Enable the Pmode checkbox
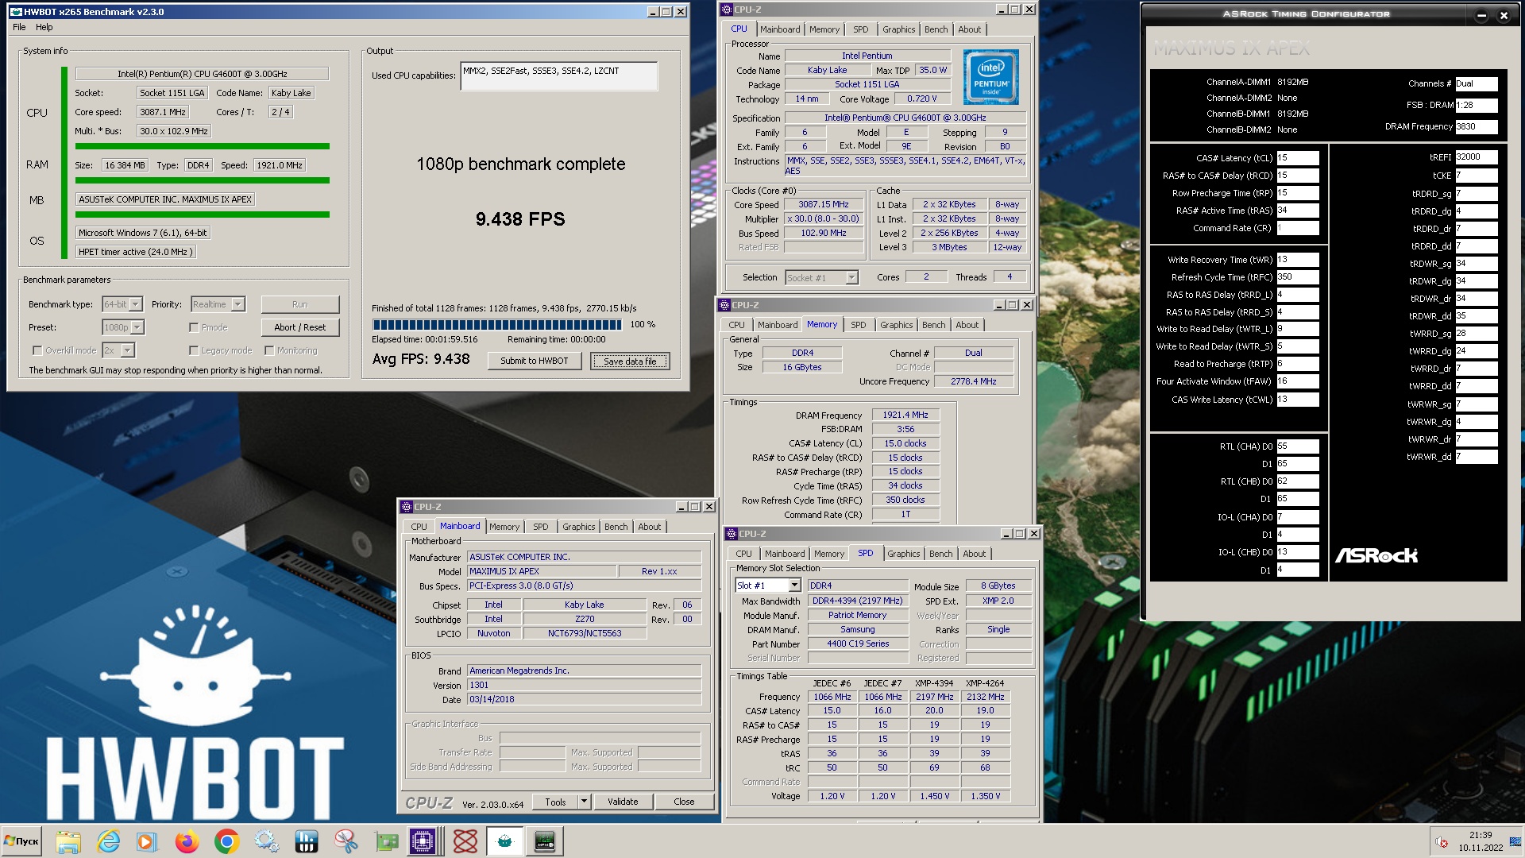Image resolution: width=1525 pixels, height=858 pixels. (x=194, y=327)
